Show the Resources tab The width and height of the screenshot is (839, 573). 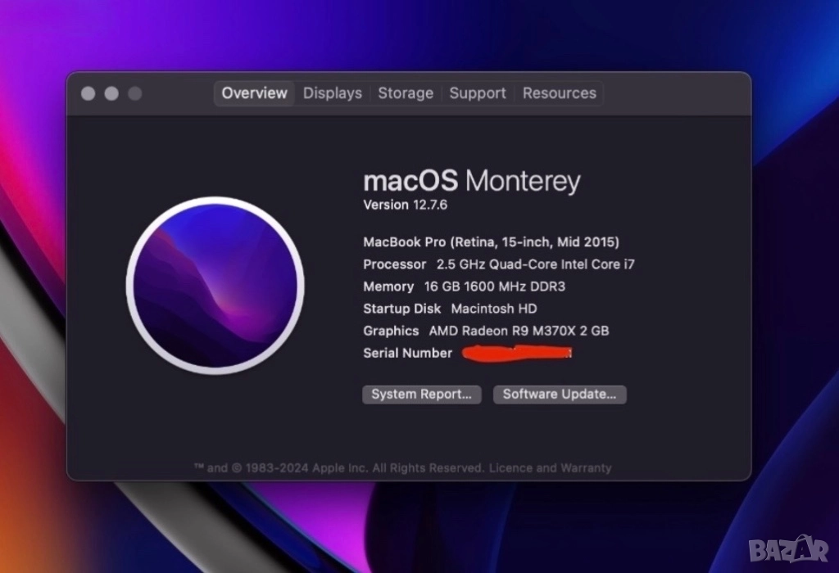click(x=559, y=93)
